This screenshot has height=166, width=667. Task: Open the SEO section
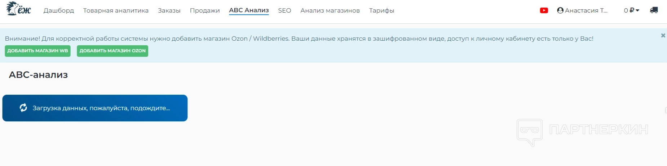tap(284, 10)
